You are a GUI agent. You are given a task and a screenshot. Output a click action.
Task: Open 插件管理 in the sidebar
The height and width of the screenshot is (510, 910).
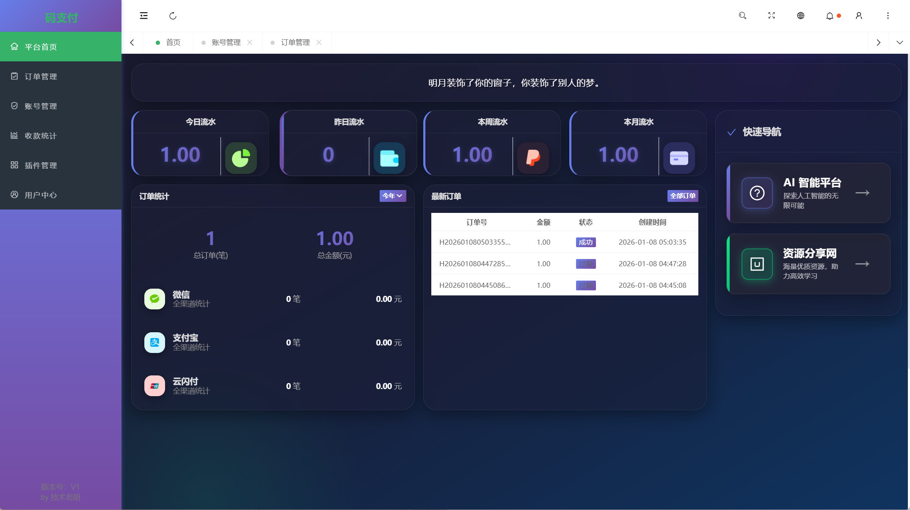(x=41, y=165)
